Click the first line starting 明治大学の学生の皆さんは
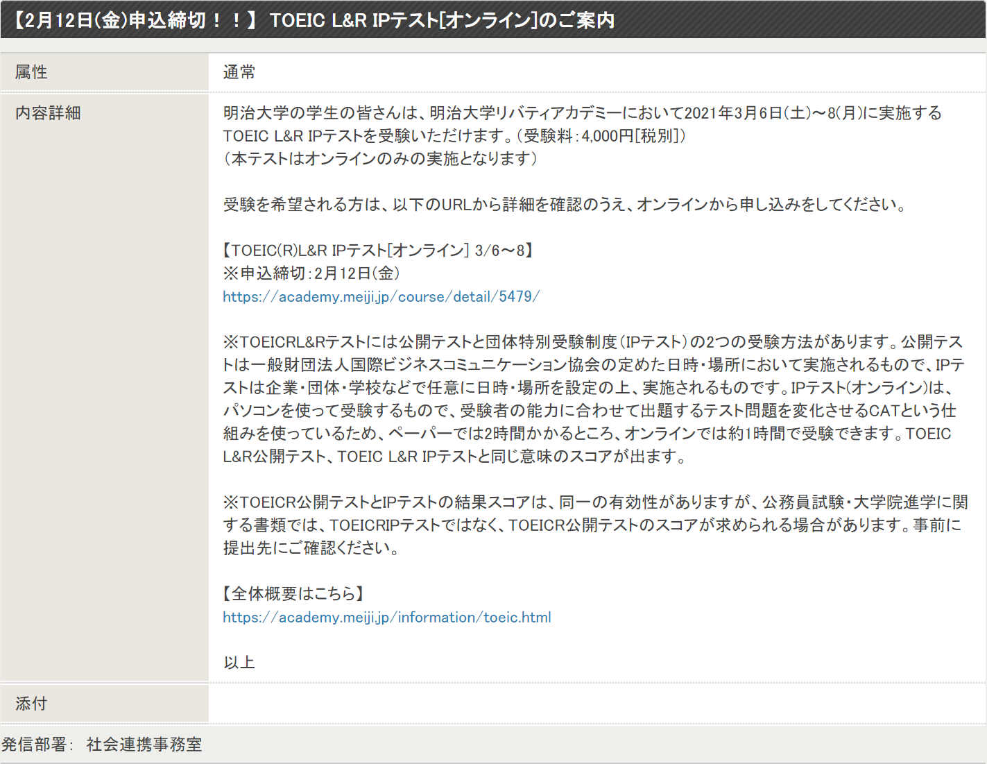 point(583,113)
